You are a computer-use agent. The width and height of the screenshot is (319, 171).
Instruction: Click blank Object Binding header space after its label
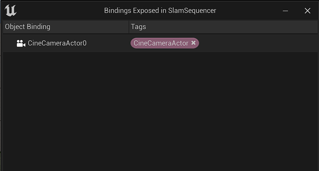pyautogui.click(x=89, y=27)
